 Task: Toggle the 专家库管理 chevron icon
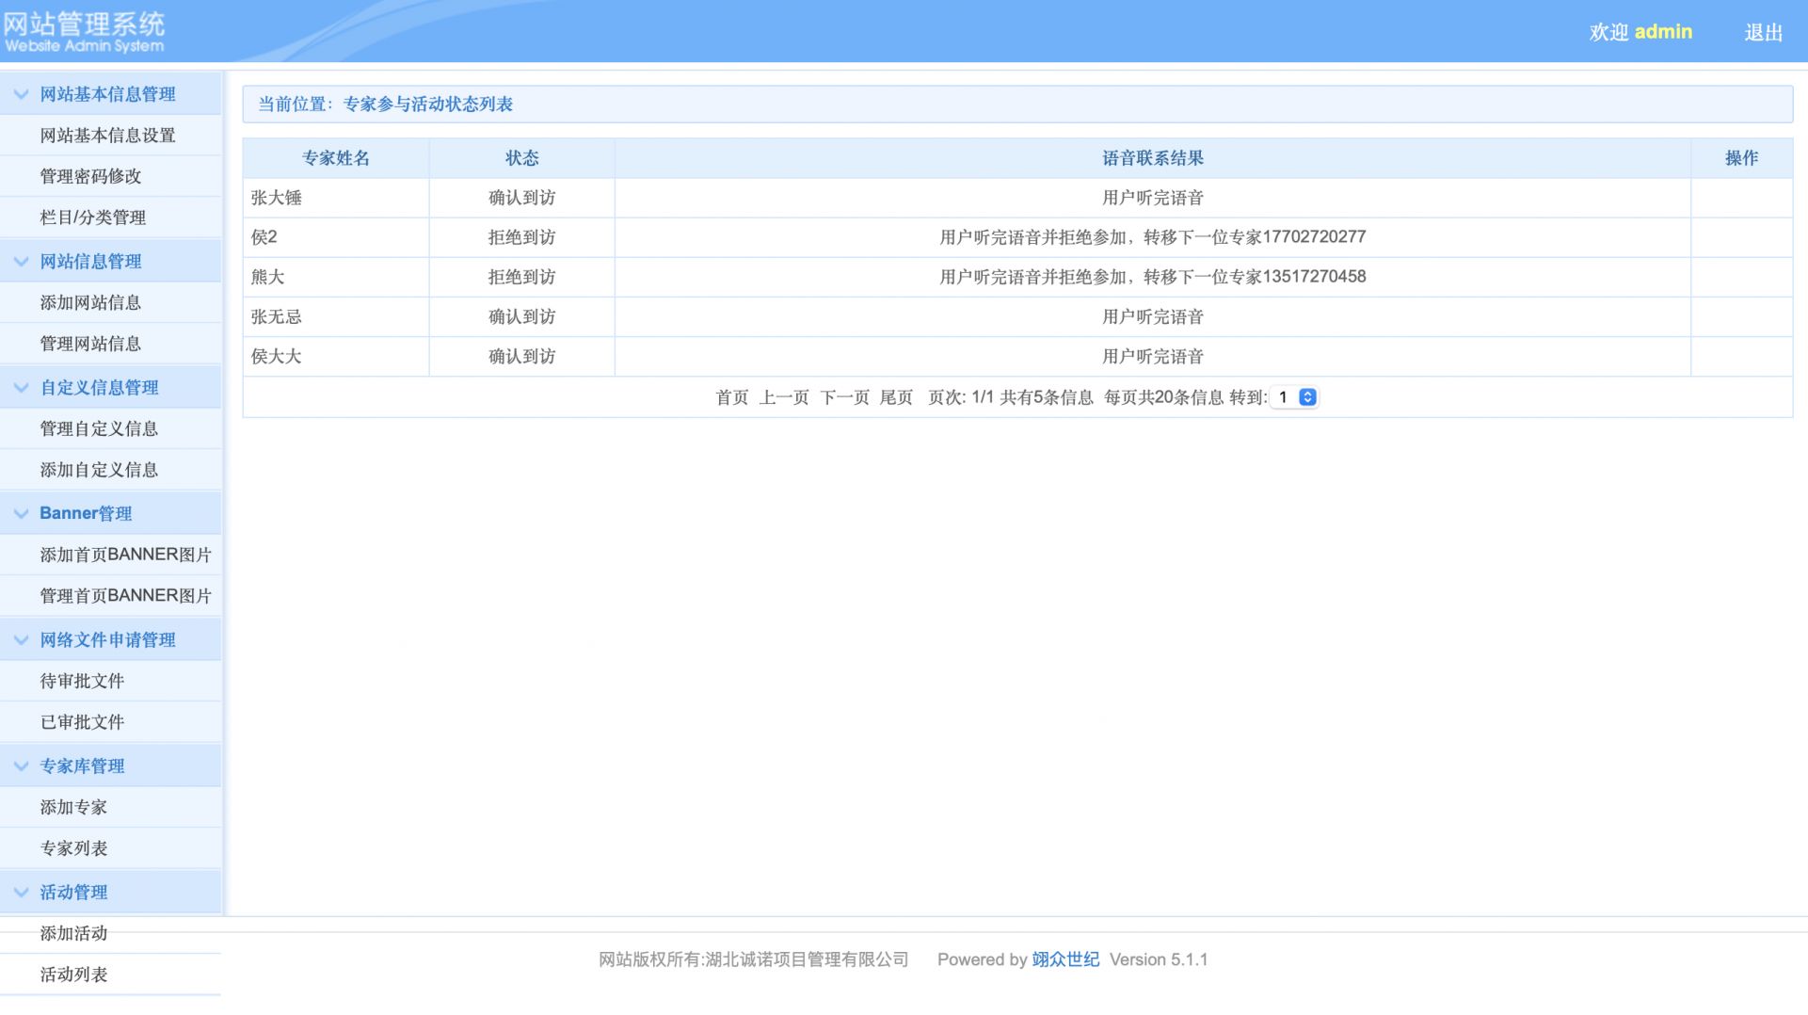coord(21,766)
